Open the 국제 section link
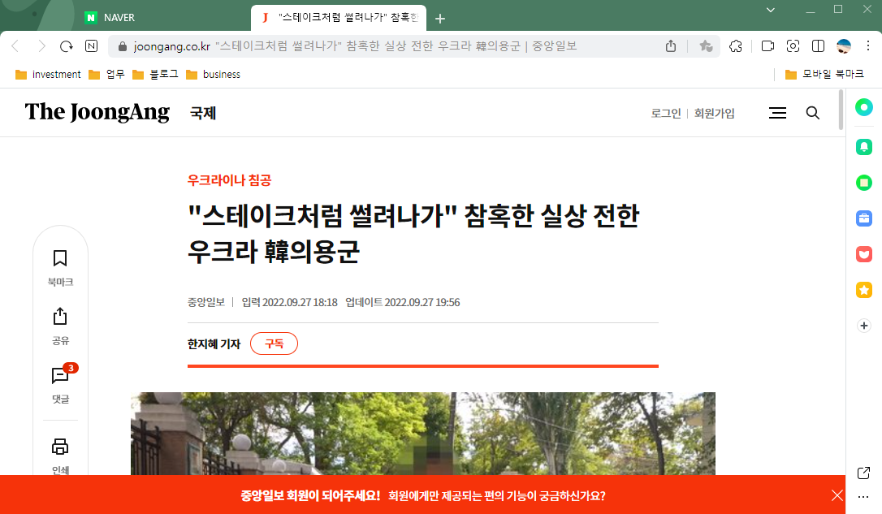882x514 pixels. pyautogui.click(x=203, y=113)
